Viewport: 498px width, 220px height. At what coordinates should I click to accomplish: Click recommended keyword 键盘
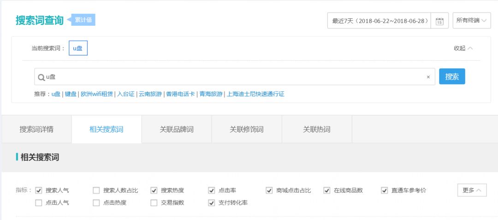click(71, 94)
